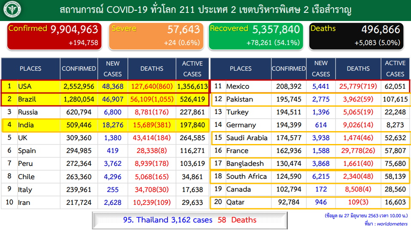Click the France row name
The height and width of the screenshot is (231, 411).
(x=237, y=151)
